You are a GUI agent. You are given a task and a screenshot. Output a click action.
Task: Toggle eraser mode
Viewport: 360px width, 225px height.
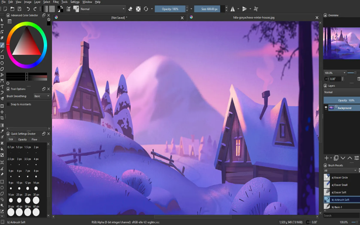(x=130, y=9)
